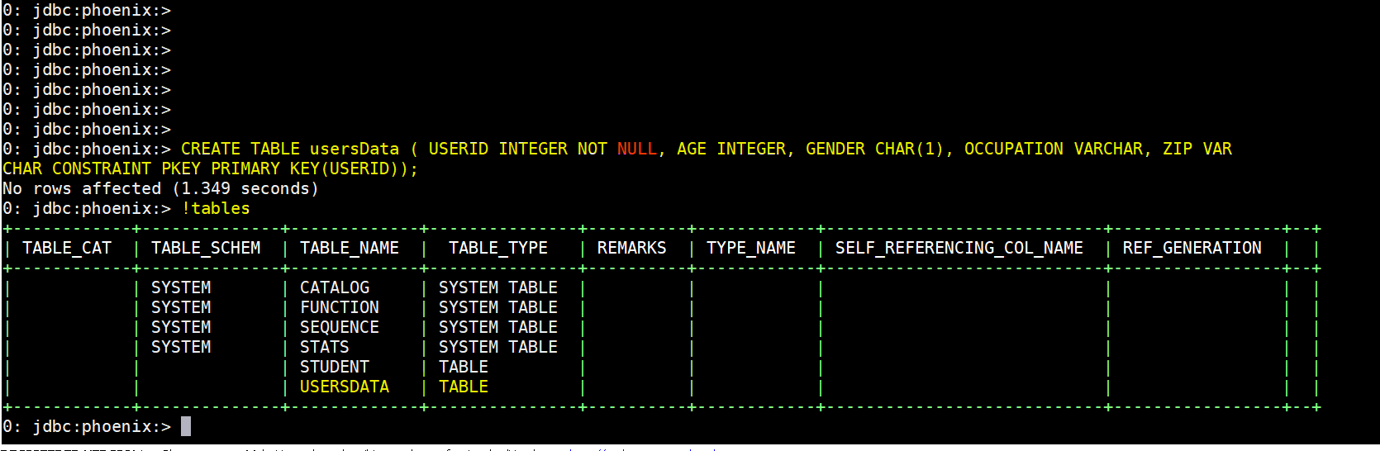This screenshot has height=451, width=1380.
Task: Select the REF_GENERATION column header
Action: click(x=1192, y=248)
